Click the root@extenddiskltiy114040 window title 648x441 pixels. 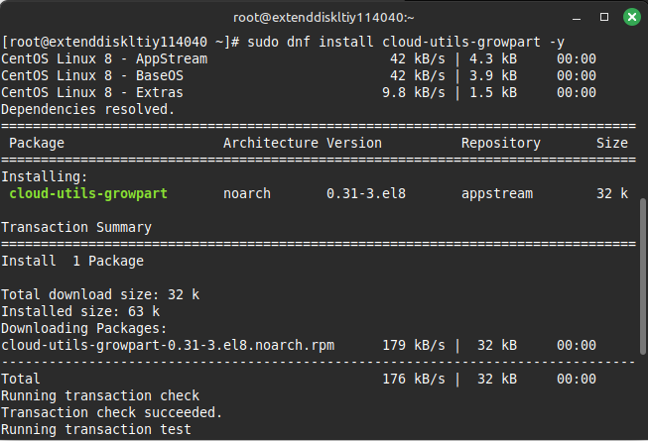[324, 17]
